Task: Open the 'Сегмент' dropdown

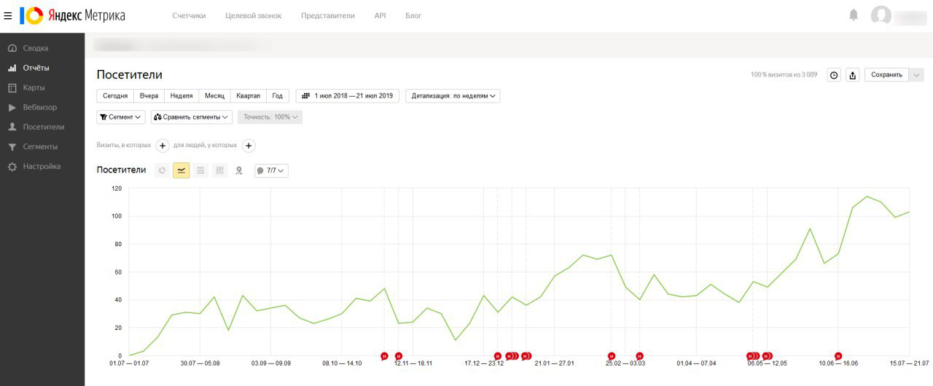Action: [x=121, y=117]
